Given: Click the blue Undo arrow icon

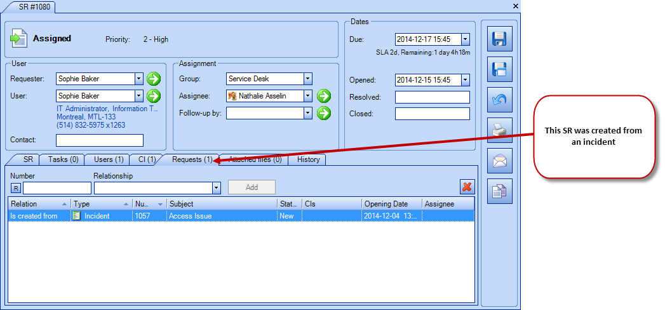Looking at the screenshot, I should tap(499, 100).
